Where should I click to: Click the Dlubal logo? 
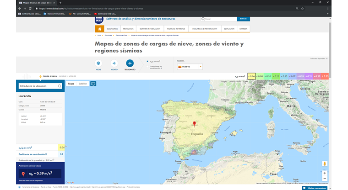coord(99,20)
